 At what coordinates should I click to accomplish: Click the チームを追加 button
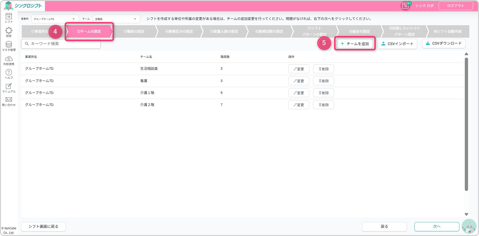coord(355,44)
